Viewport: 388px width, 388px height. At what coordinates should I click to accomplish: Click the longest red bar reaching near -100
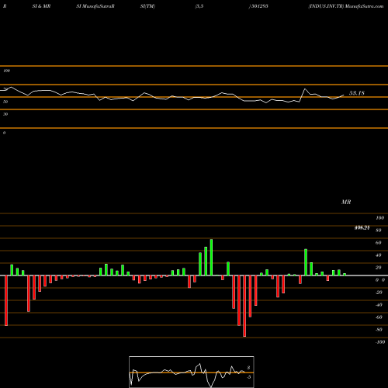tap(244, 306)
